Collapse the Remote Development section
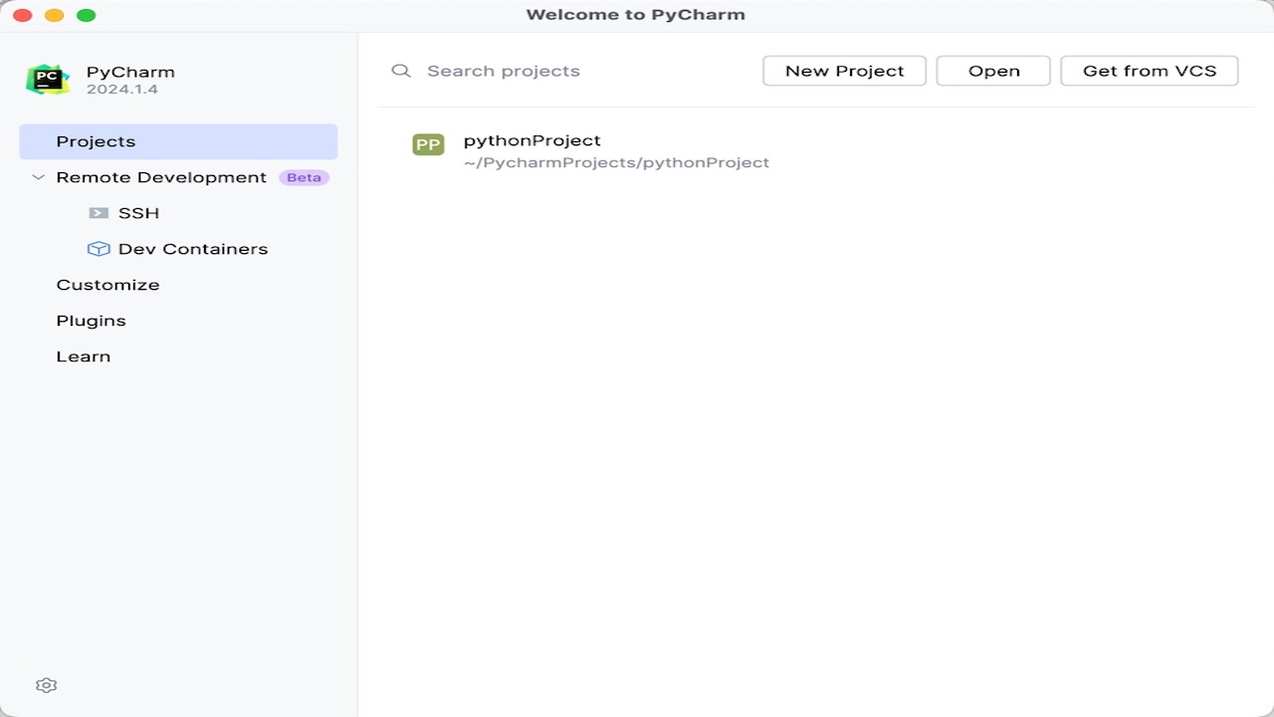This screenshot has width=1274, height=717. click(x=38, y=177)
